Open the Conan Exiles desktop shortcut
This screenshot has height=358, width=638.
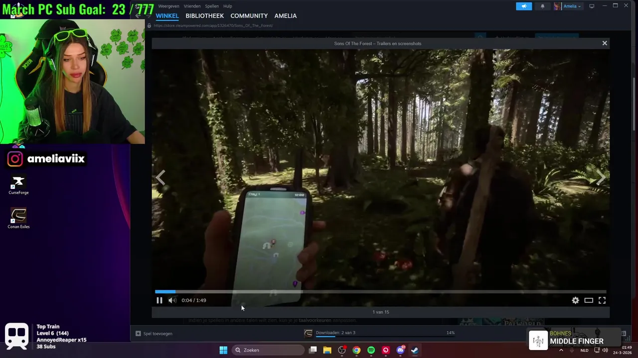[18, 218]
